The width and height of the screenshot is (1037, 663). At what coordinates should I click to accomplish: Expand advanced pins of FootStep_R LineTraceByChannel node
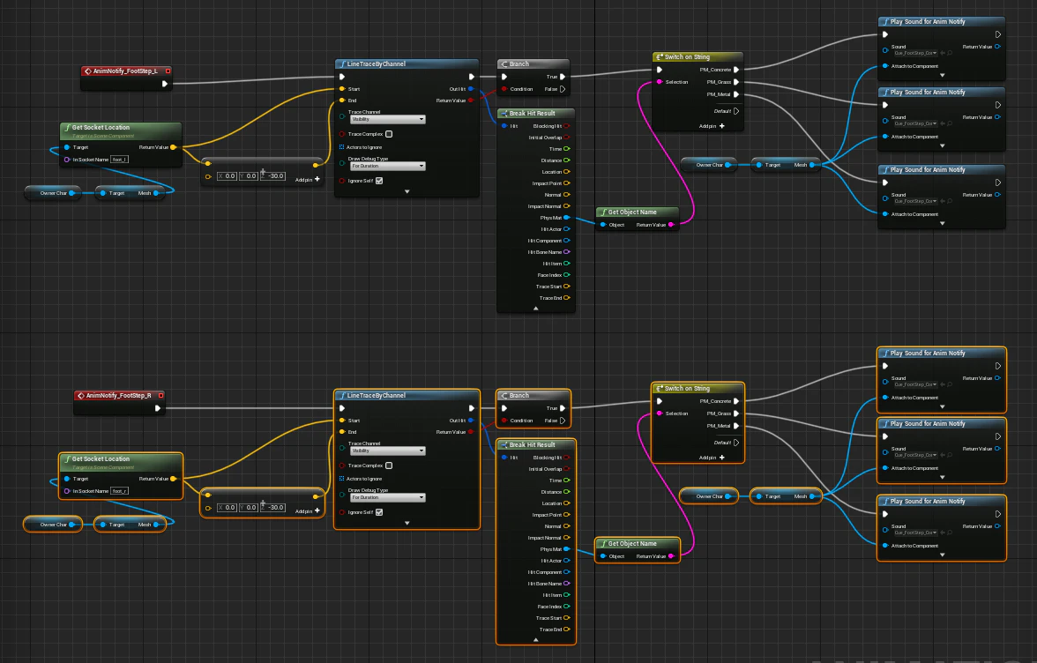point(407,523)
